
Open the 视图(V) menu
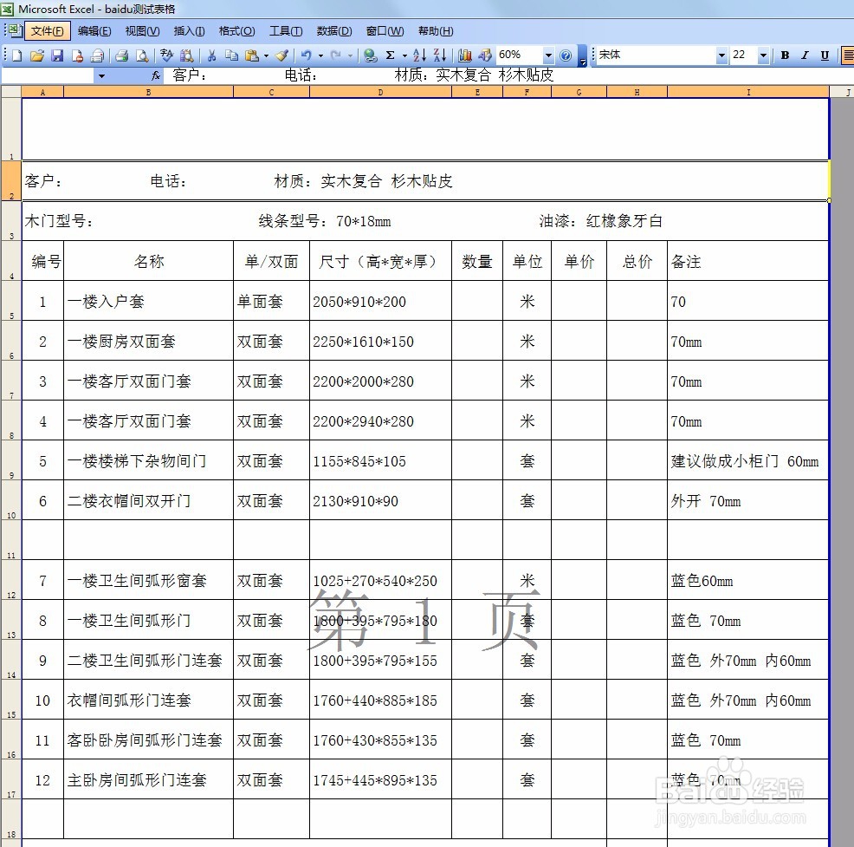tap(143, 31)
